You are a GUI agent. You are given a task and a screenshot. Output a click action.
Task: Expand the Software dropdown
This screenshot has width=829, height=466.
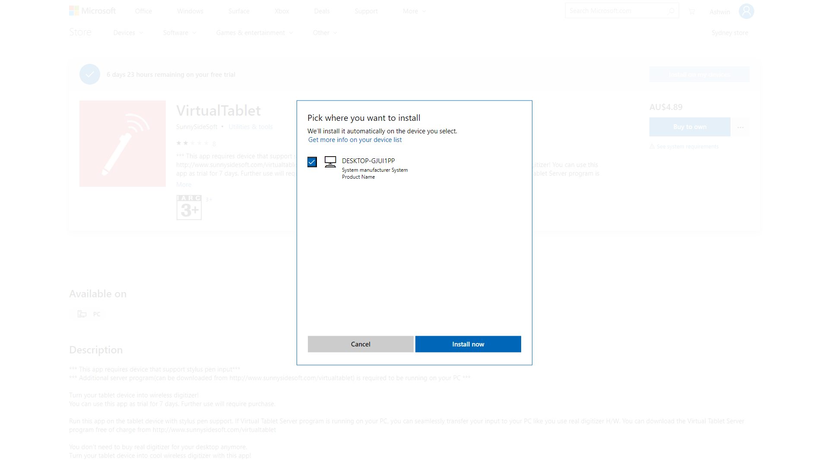point(179,33)
